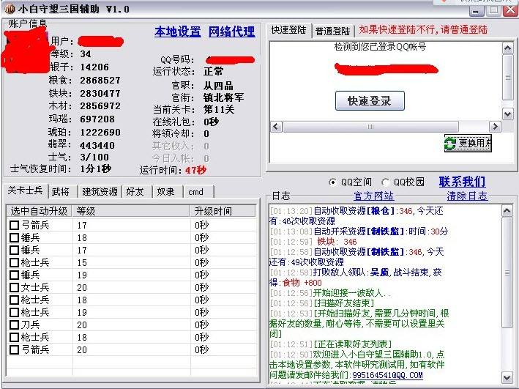
Task: Check the level 20 弓箭兵 checkbox
Action: 14,350
